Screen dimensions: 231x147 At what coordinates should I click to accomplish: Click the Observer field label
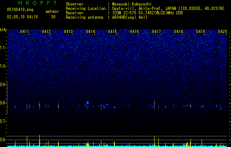[x=75, y=4]
